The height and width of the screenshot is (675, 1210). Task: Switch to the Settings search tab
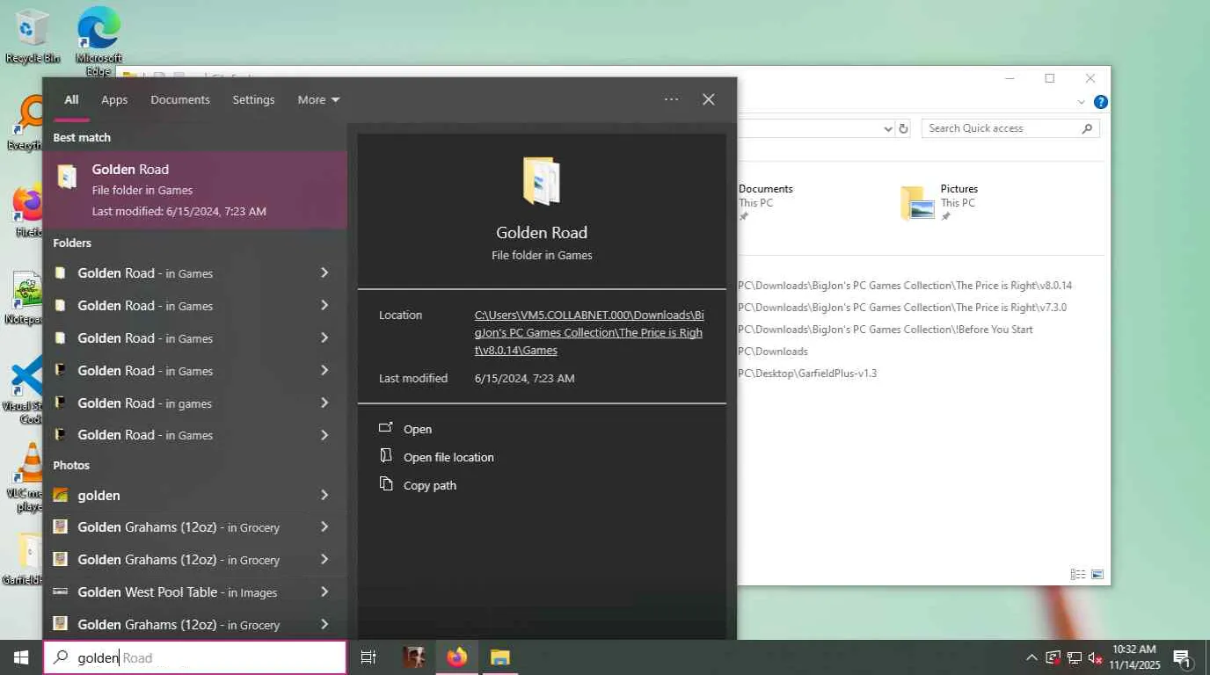[253, 99]
